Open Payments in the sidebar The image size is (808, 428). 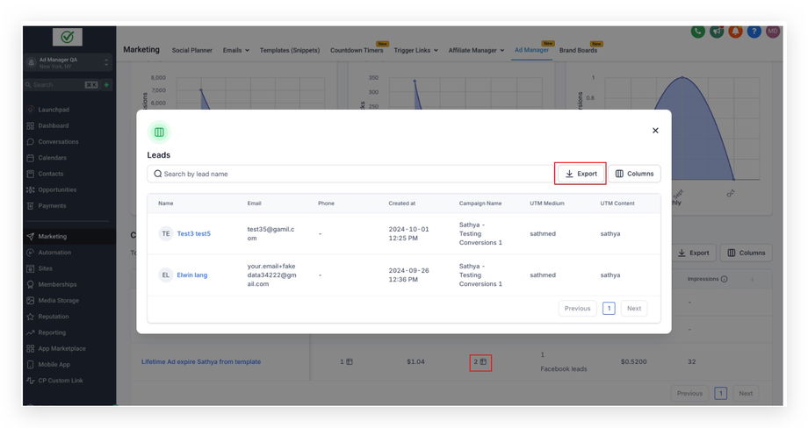pos(52,206)
